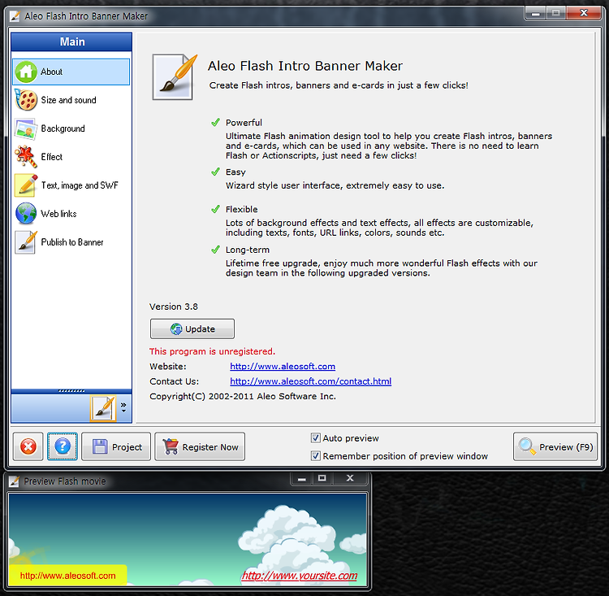
Task: Go to Publish to Banner section
Action: 71,242
